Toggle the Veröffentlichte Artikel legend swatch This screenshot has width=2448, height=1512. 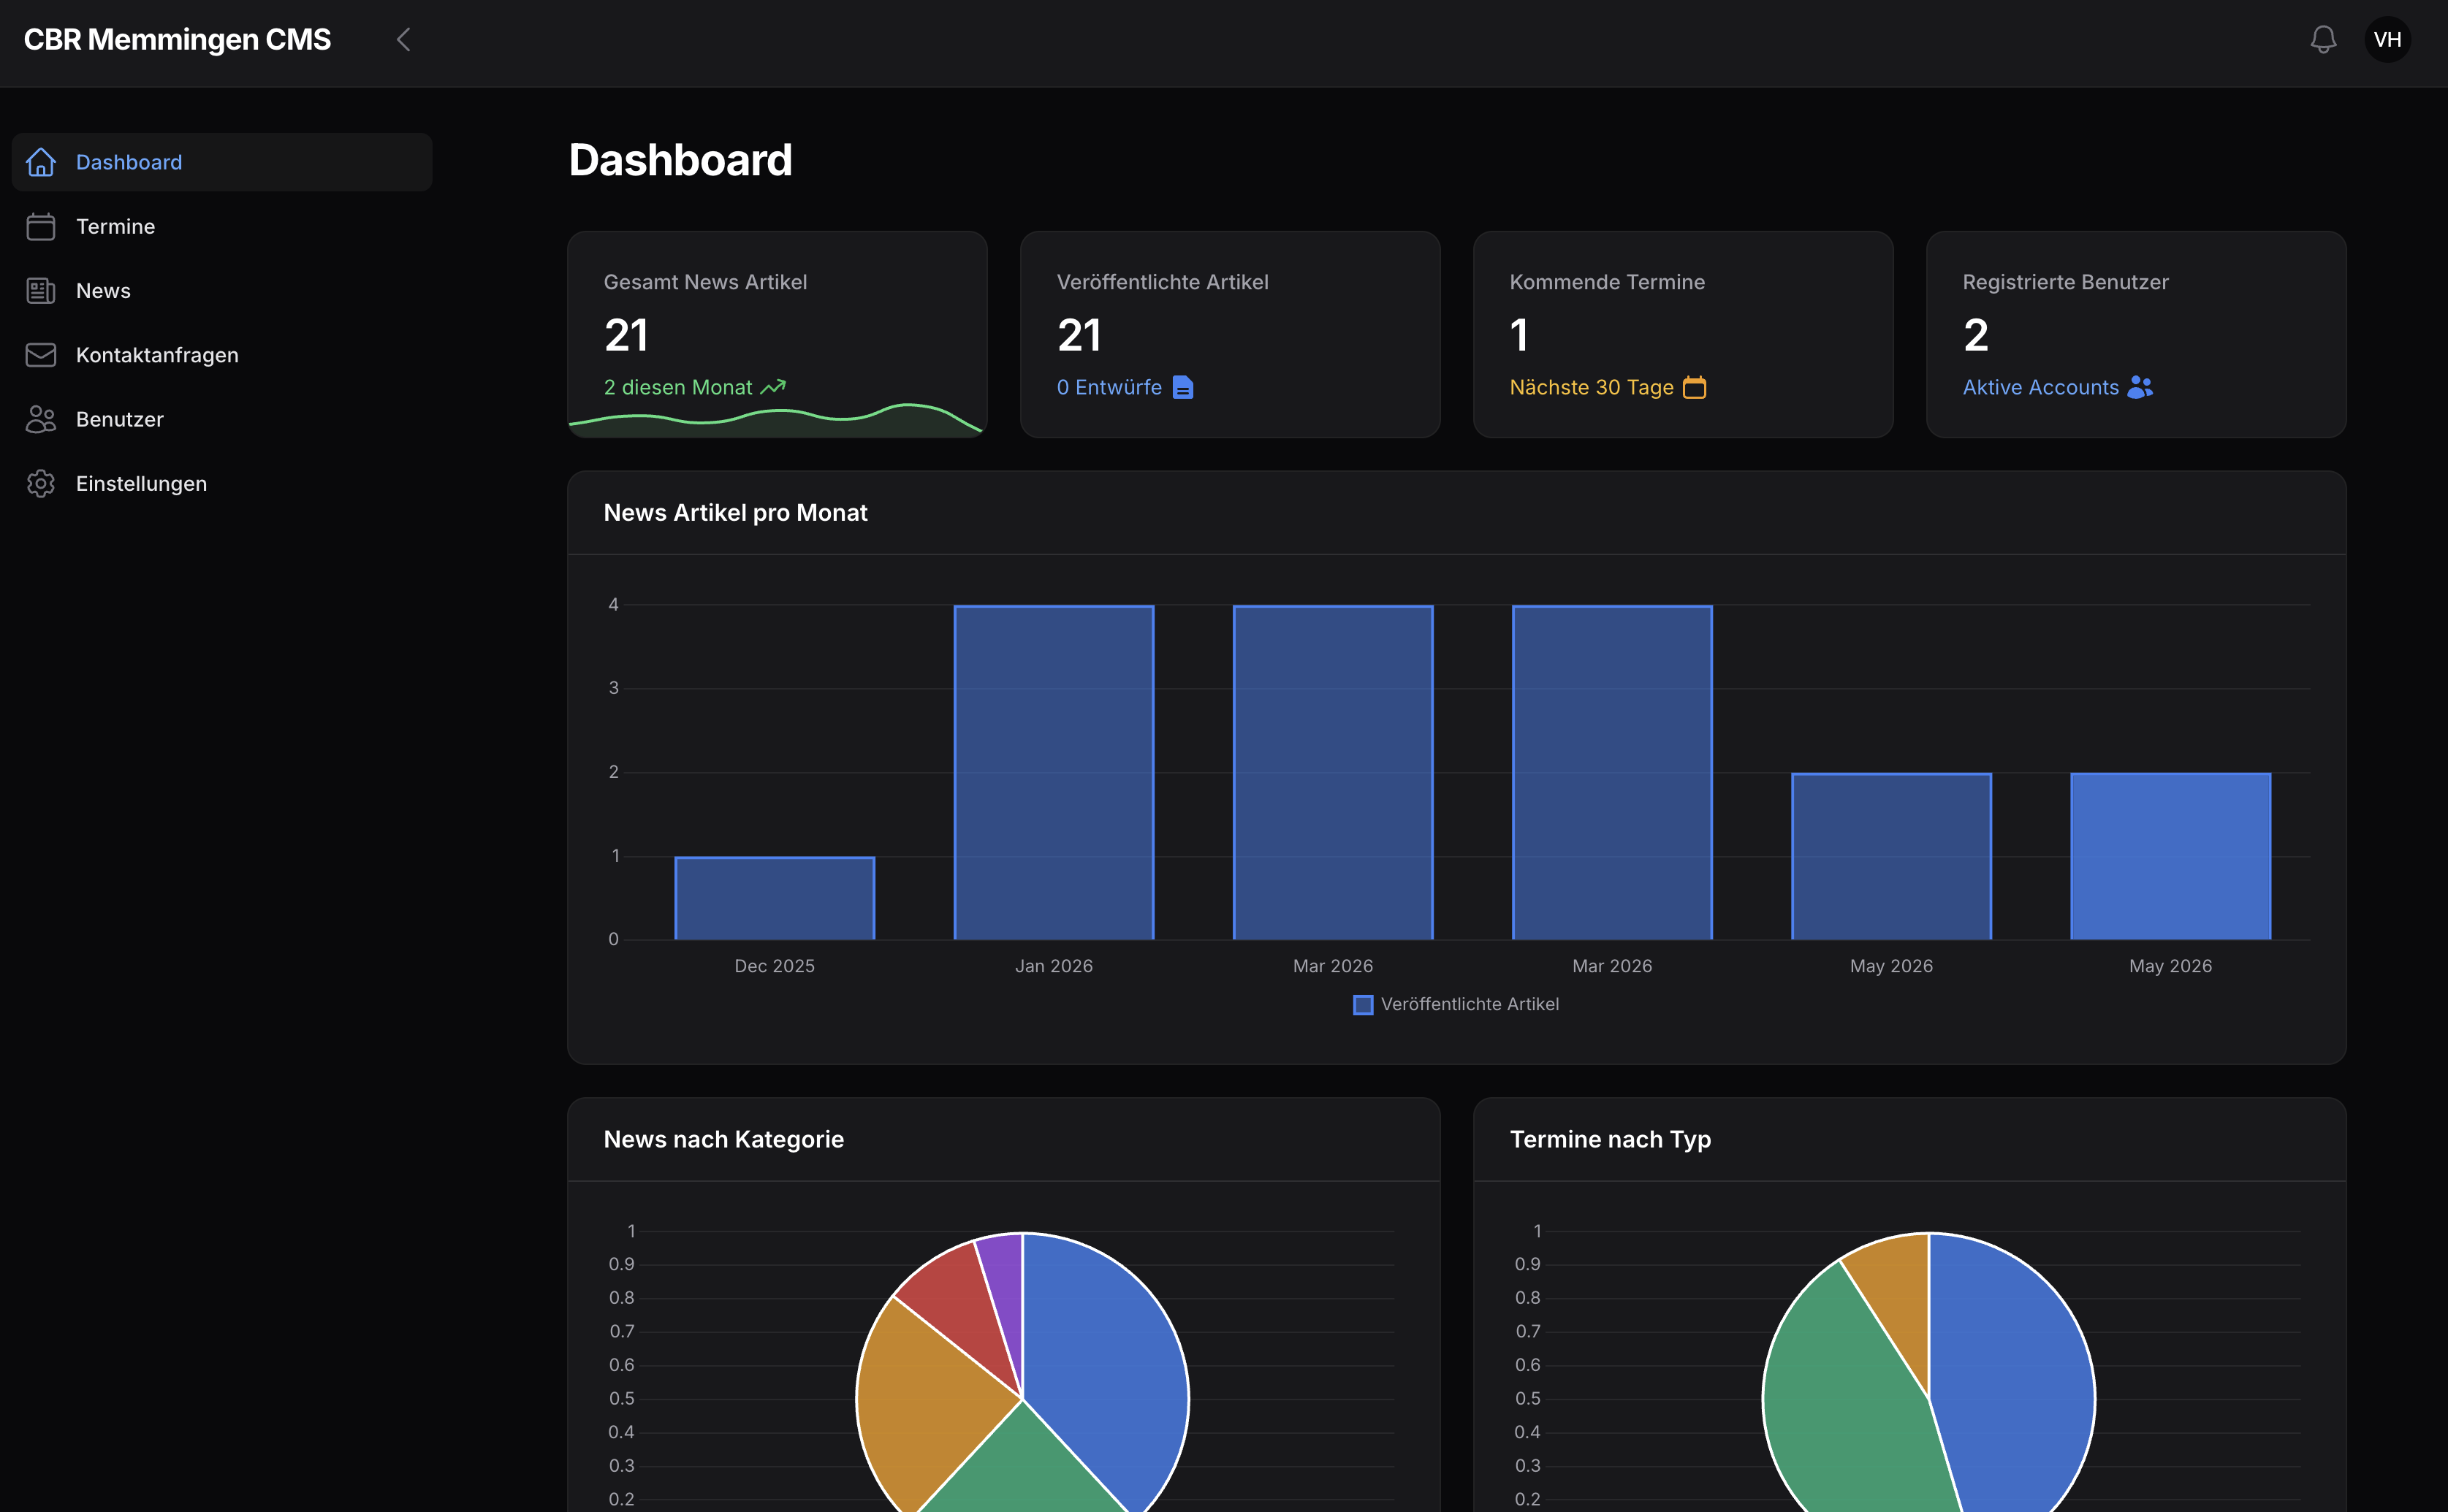1363,1004
